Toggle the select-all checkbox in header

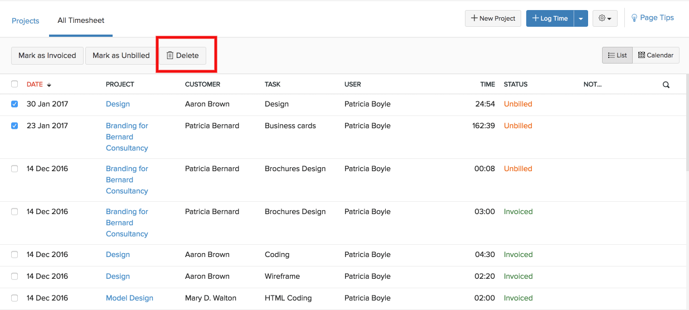(x=14, y=84)
